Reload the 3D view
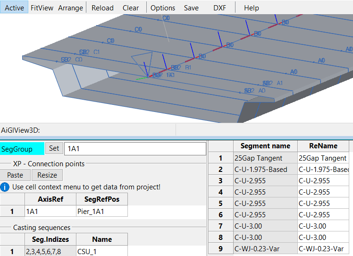Viewport: 353px width, 256px height. point(102,8)
